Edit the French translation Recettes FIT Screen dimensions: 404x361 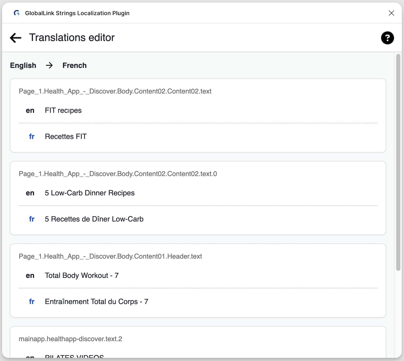(x=65, y=136)
